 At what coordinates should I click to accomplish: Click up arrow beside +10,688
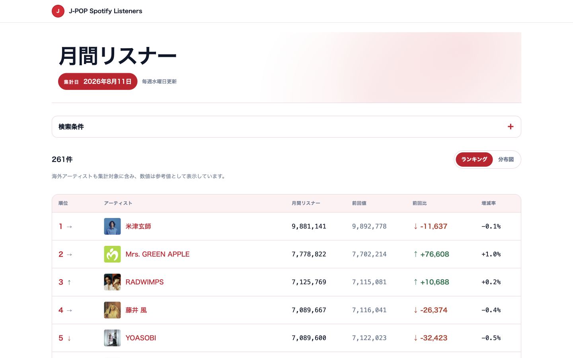(x=415, y=282)
